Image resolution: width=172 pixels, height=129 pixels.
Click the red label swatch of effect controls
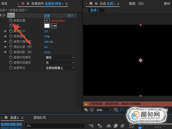[x=23, y=4]
